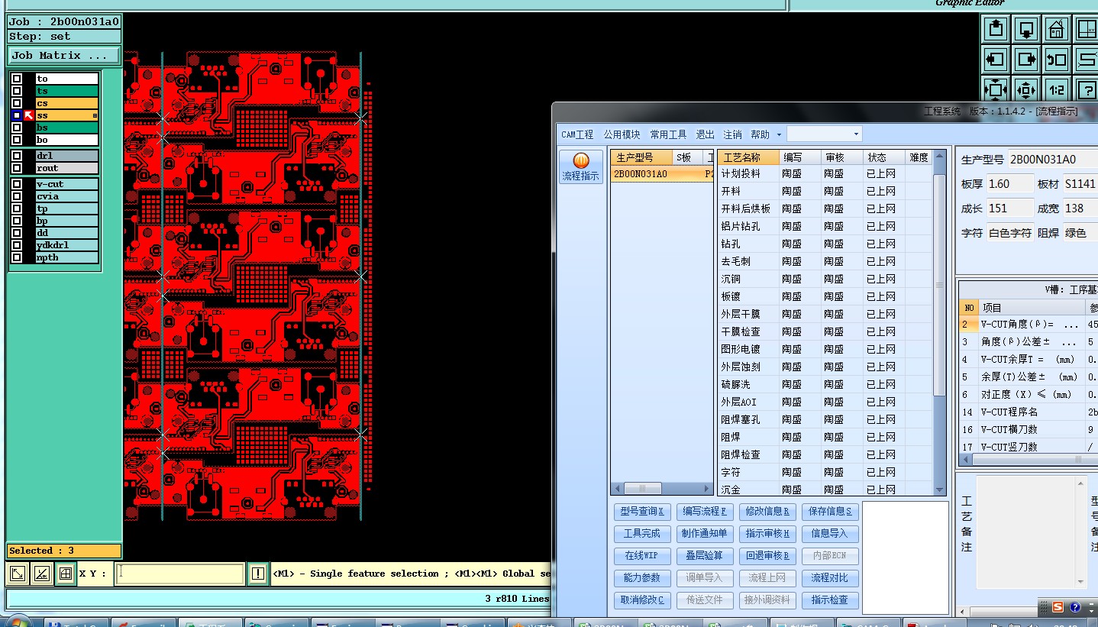Click the orange 'cs' layer name
Screen dimensions: 1098x627
pos(67,103)
